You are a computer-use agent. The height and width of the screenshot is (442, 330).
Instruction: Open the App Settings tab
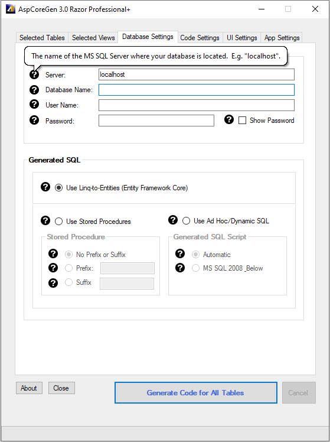point(282,37)
